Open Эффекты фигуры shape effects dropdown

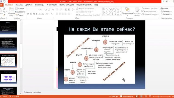click(x=150, y=14)
